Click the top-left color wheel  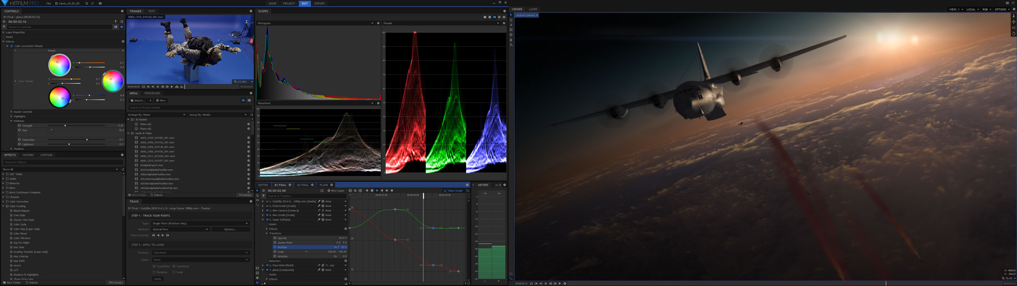[x=59, y=65]
